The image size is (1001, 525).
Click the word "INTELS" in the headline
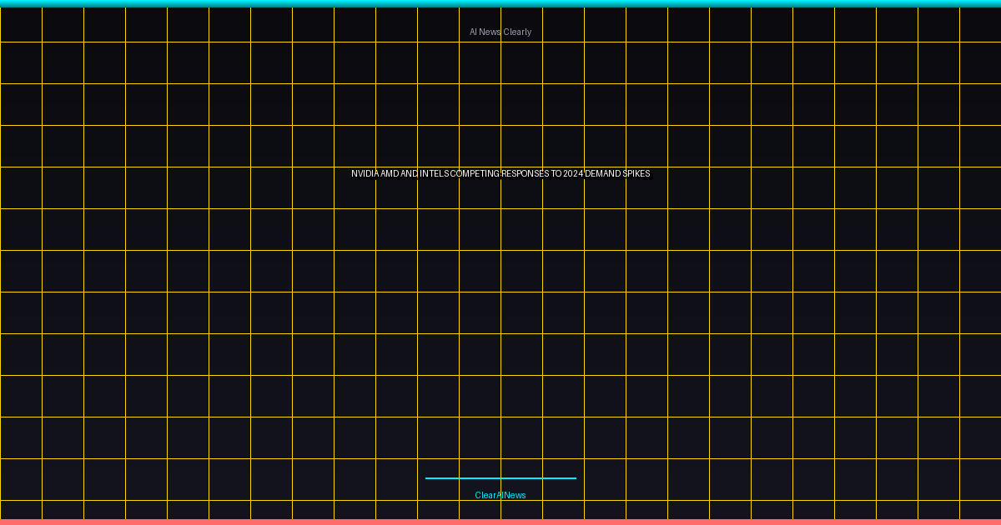pos(434,173)
